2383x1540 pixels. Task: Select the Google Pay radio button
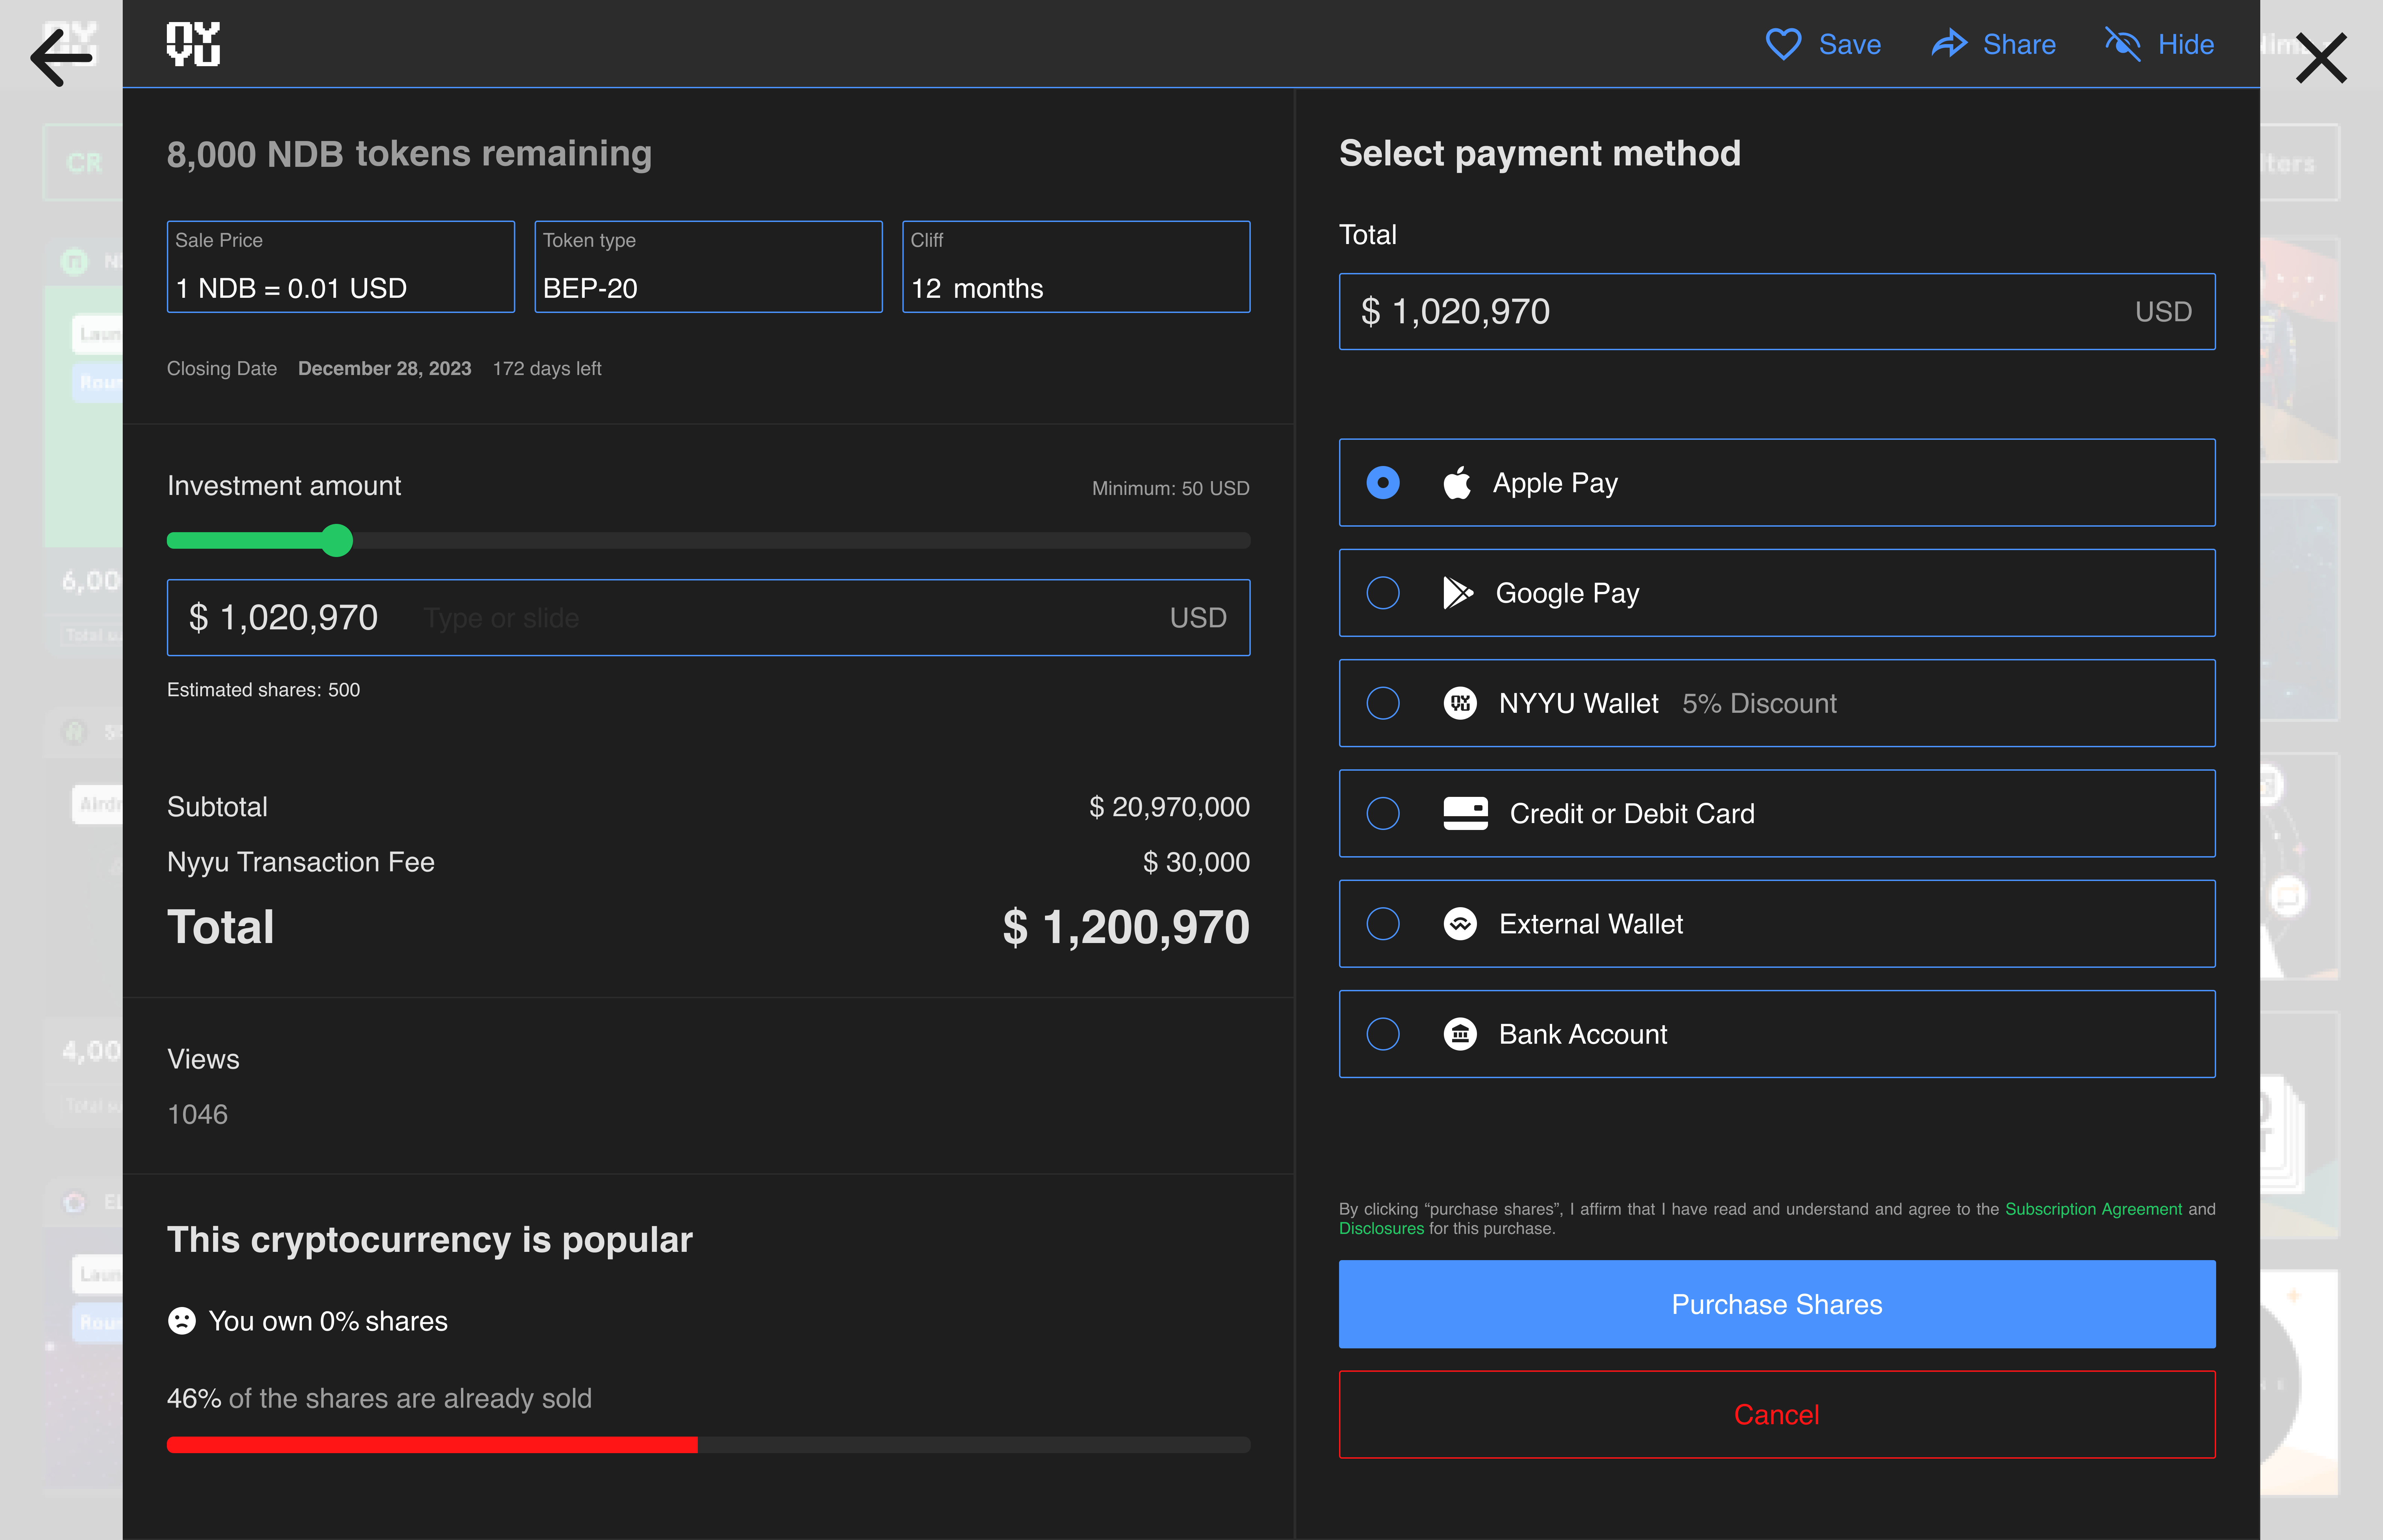click(x=1382, y=593)
